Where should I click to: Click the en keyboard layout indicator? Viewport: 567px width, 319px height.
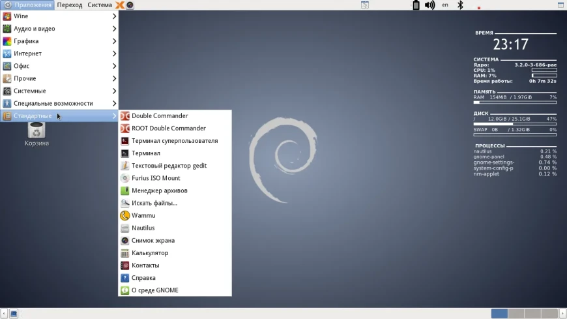point(445,5)
